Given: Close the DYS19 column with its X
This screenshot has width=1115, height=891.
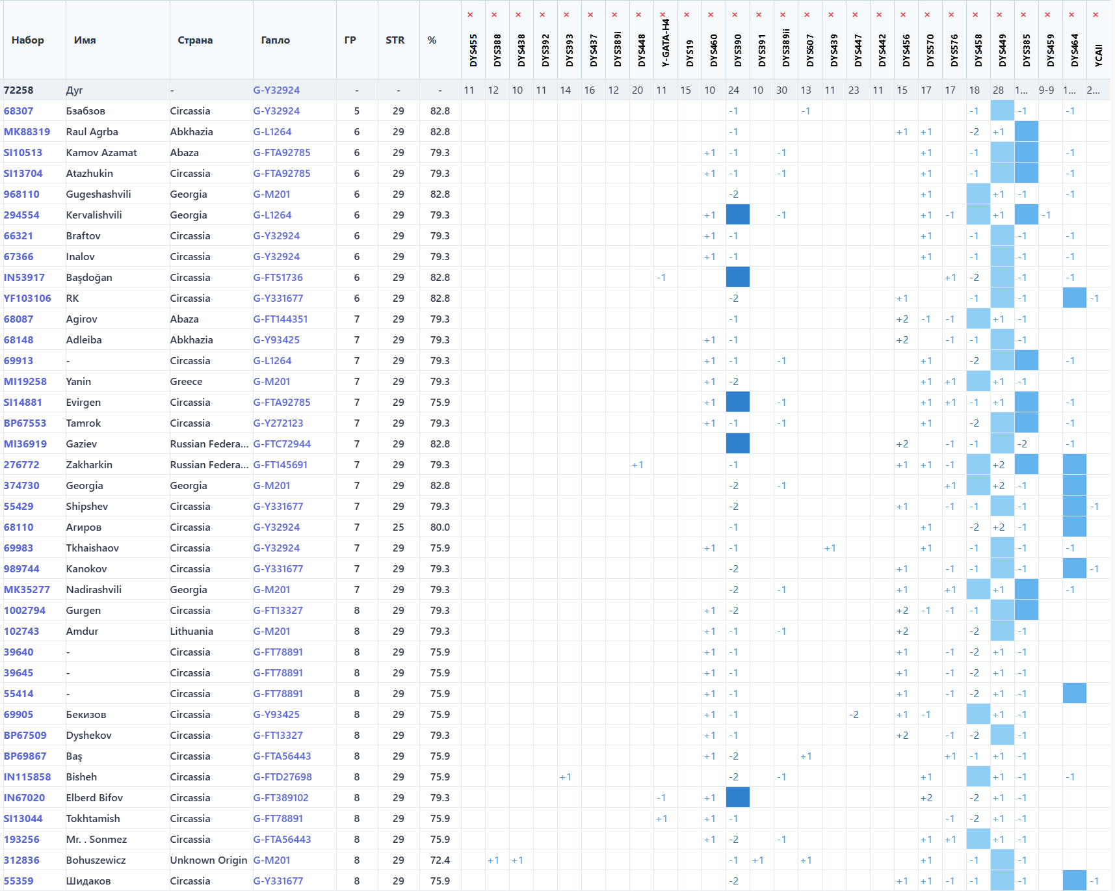Looking at the screenshot, I should tap(687, 15).
